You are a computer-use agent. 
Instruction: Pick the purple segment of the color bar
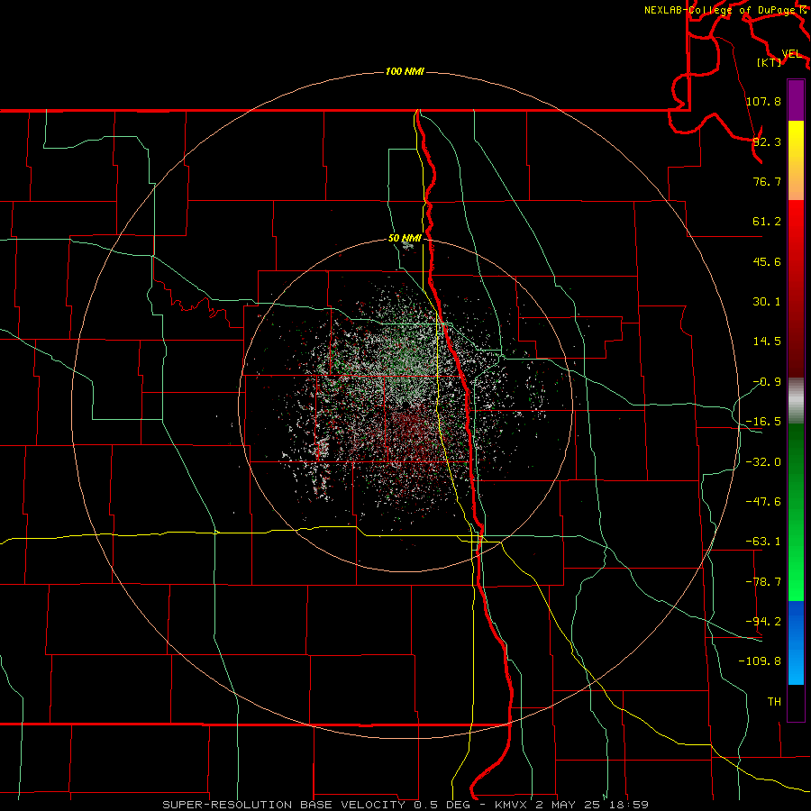796,101
